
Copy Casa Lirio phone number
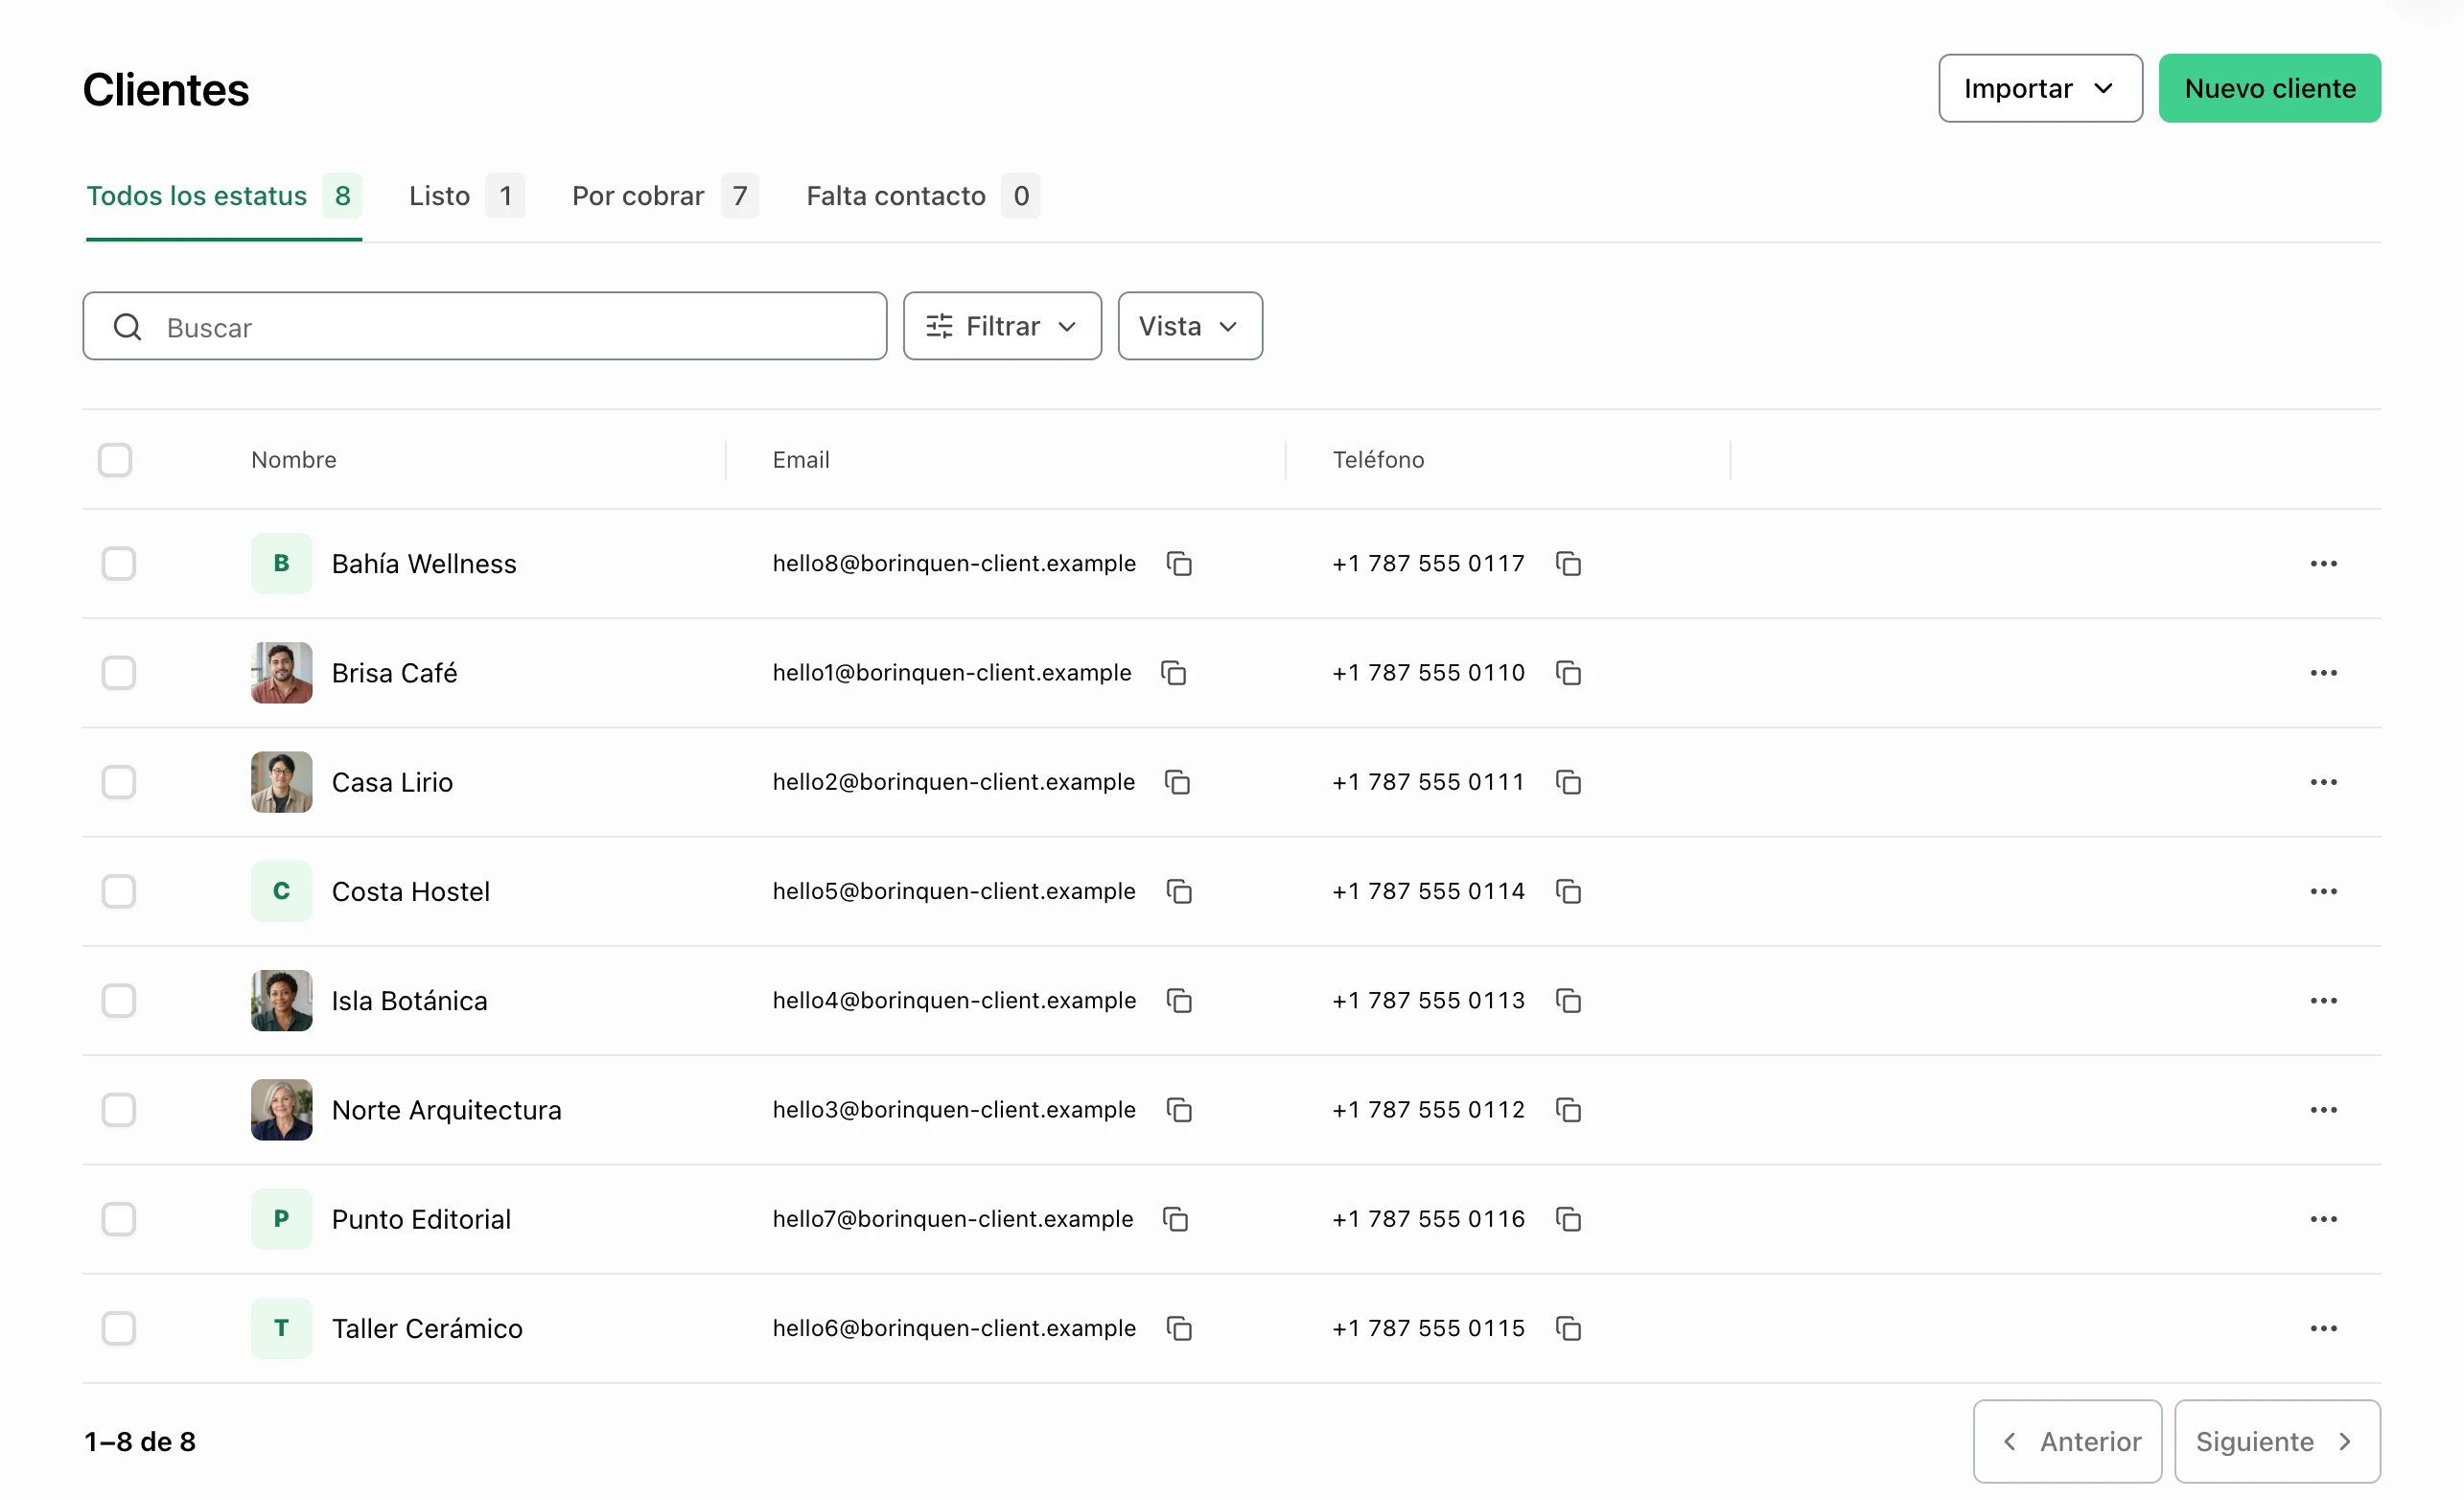click(1568, 782)
